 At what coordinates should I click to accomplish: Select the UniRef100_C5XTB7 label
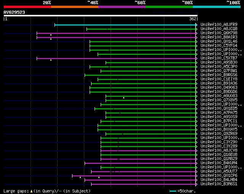pos(219,58)
